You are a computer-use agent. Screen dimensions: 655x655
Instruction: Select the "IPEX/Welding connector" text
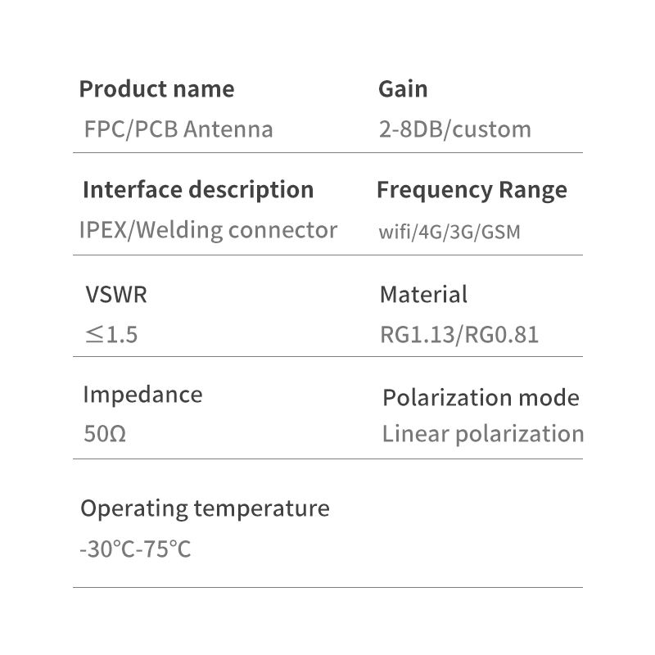[208, 230]
